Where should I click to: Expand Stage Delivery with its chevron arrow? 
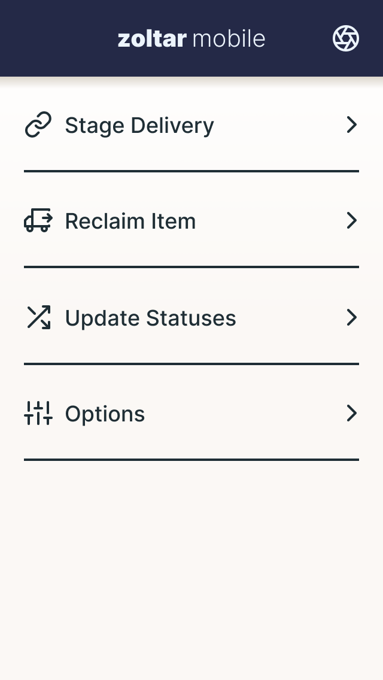coord(352,125)
